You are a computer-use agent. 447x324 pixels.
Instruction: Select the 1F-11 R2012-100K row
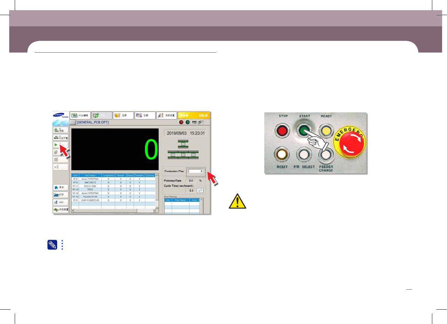[x=113, y=186]
